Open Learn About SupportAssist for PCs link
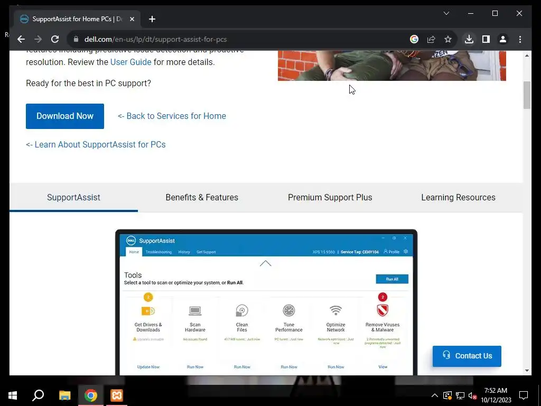The height and width of the screenshot is (406, 541). [x=96, y=145]
